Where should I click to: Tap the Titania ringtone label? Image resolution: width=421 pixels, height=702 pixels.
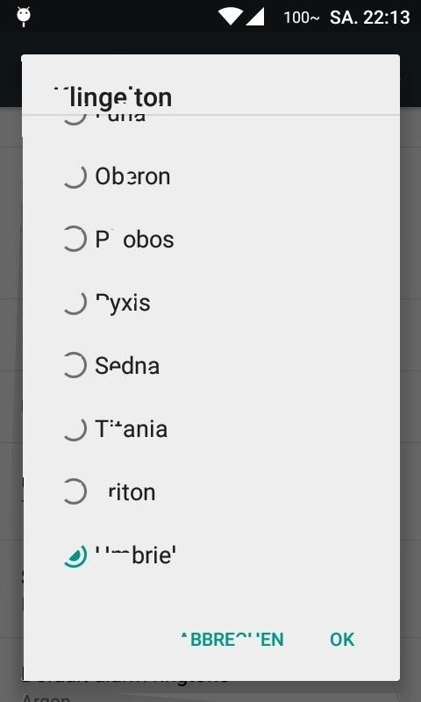(131, 429)
